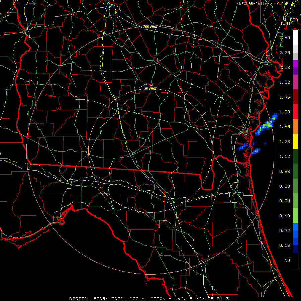Click the light green 0.48 legend color block
Image resolution: width=301 pixels, height=301 pixels.
tap(295, 216)
